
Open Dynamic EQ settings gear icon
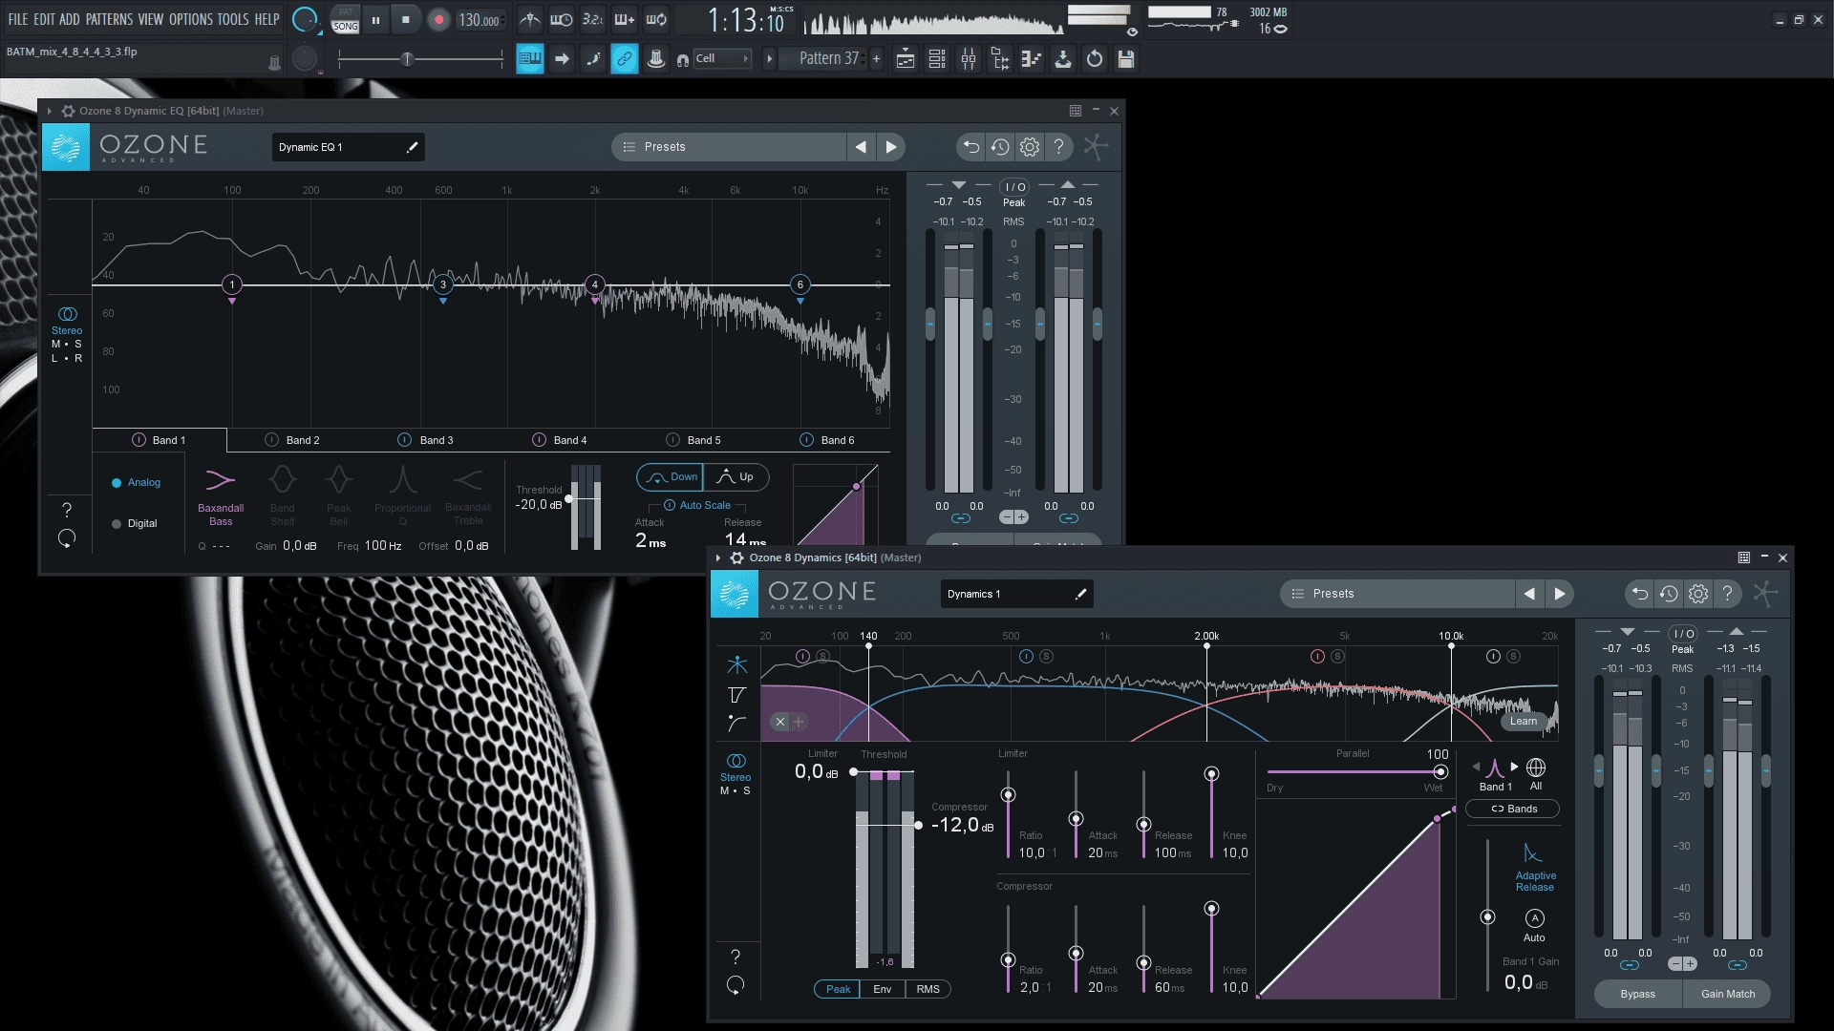[x=1030, y=147]
